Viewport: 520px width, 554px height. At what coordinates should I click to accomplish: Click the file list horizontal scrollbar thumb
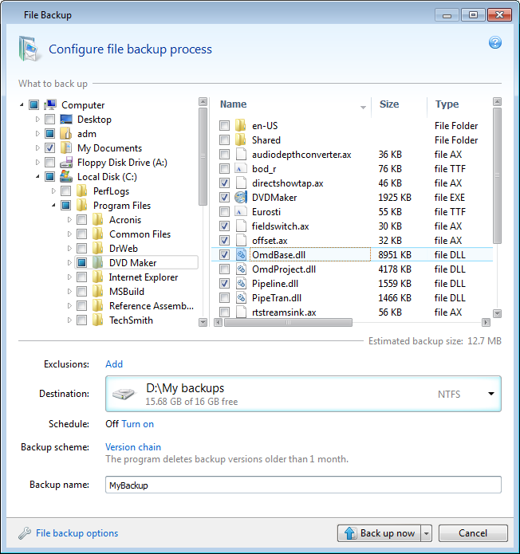point(288,322)
